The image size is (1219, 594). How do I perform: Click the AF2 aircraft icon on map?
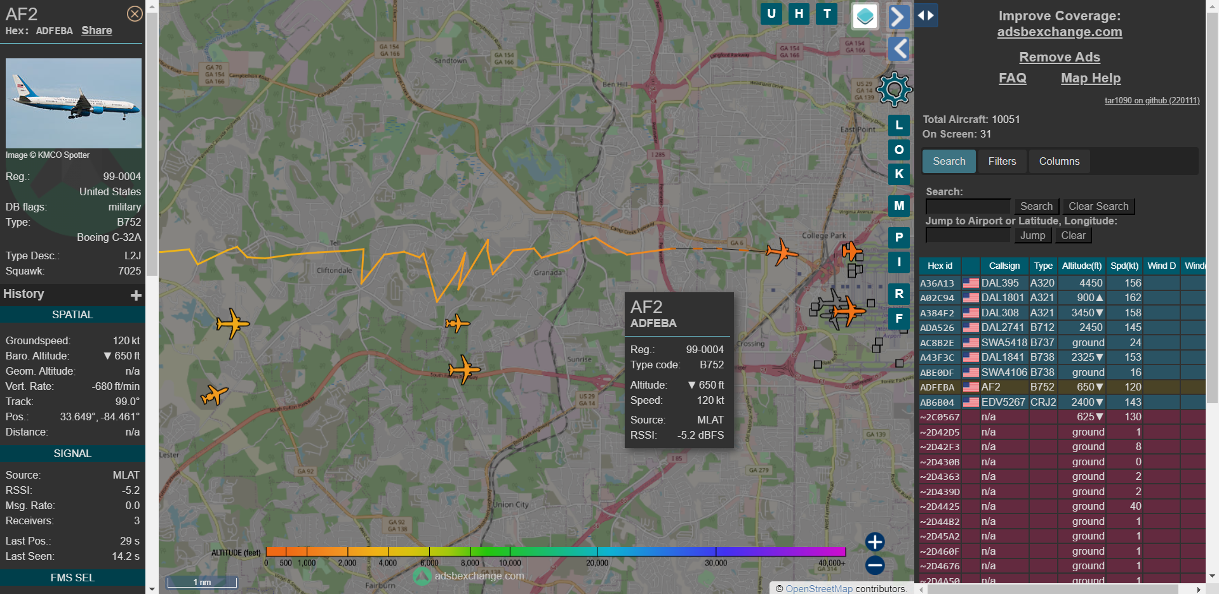click(782, 252)
